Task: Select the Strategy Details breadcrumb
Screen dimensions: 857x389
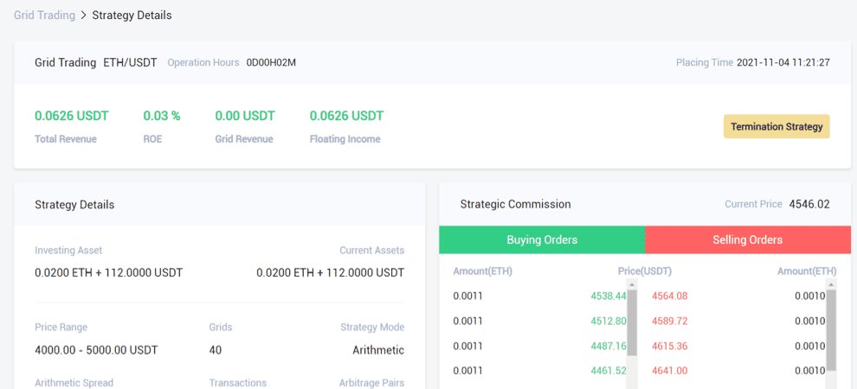Action: [x=132, y=16]
